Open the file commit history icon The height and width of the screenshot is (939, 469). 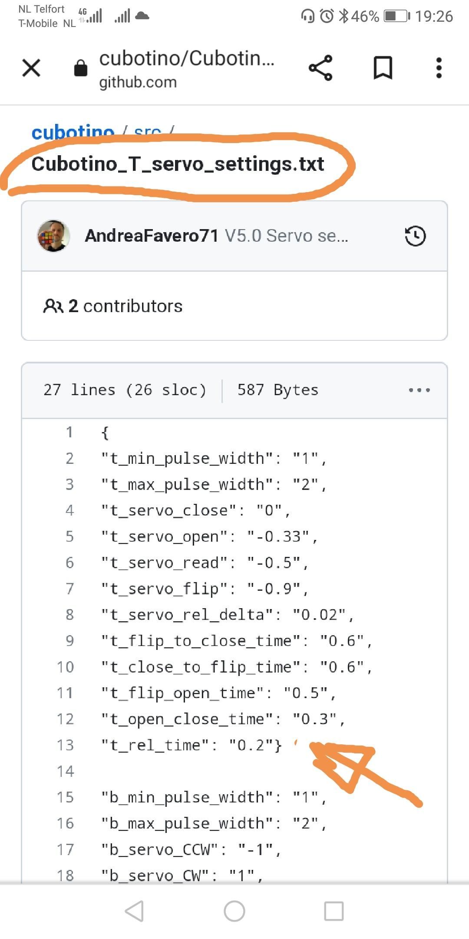(415, 236)
